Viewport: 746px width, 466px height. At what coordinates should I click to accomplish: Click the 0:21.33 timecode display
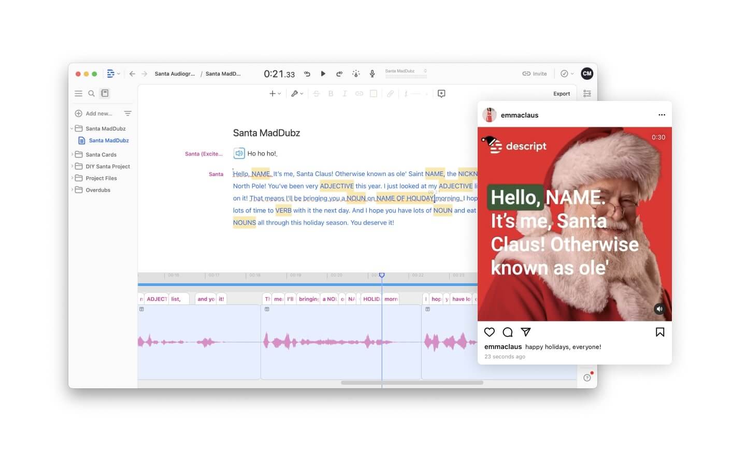(279, 74)
